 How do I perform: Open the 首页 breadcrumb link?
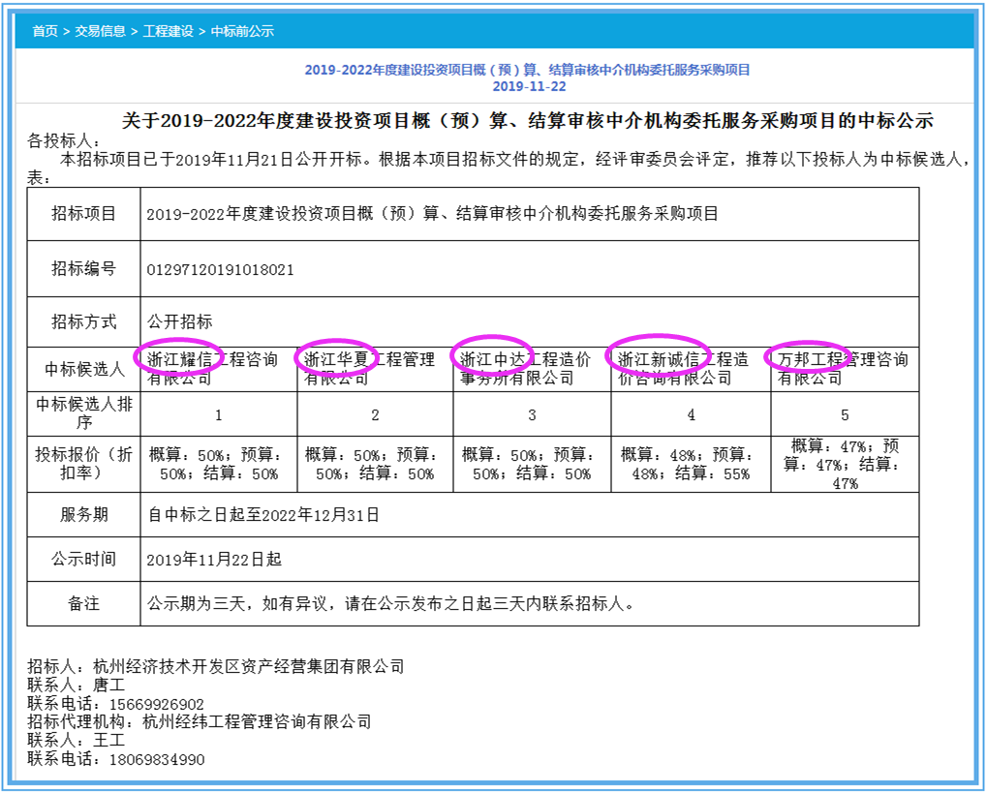click(x=45, y=31)
